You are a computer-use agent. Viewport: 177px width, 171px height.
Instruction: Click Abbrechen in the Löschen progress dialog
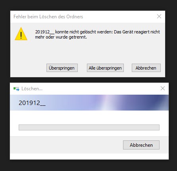click(x=141, y=145)
